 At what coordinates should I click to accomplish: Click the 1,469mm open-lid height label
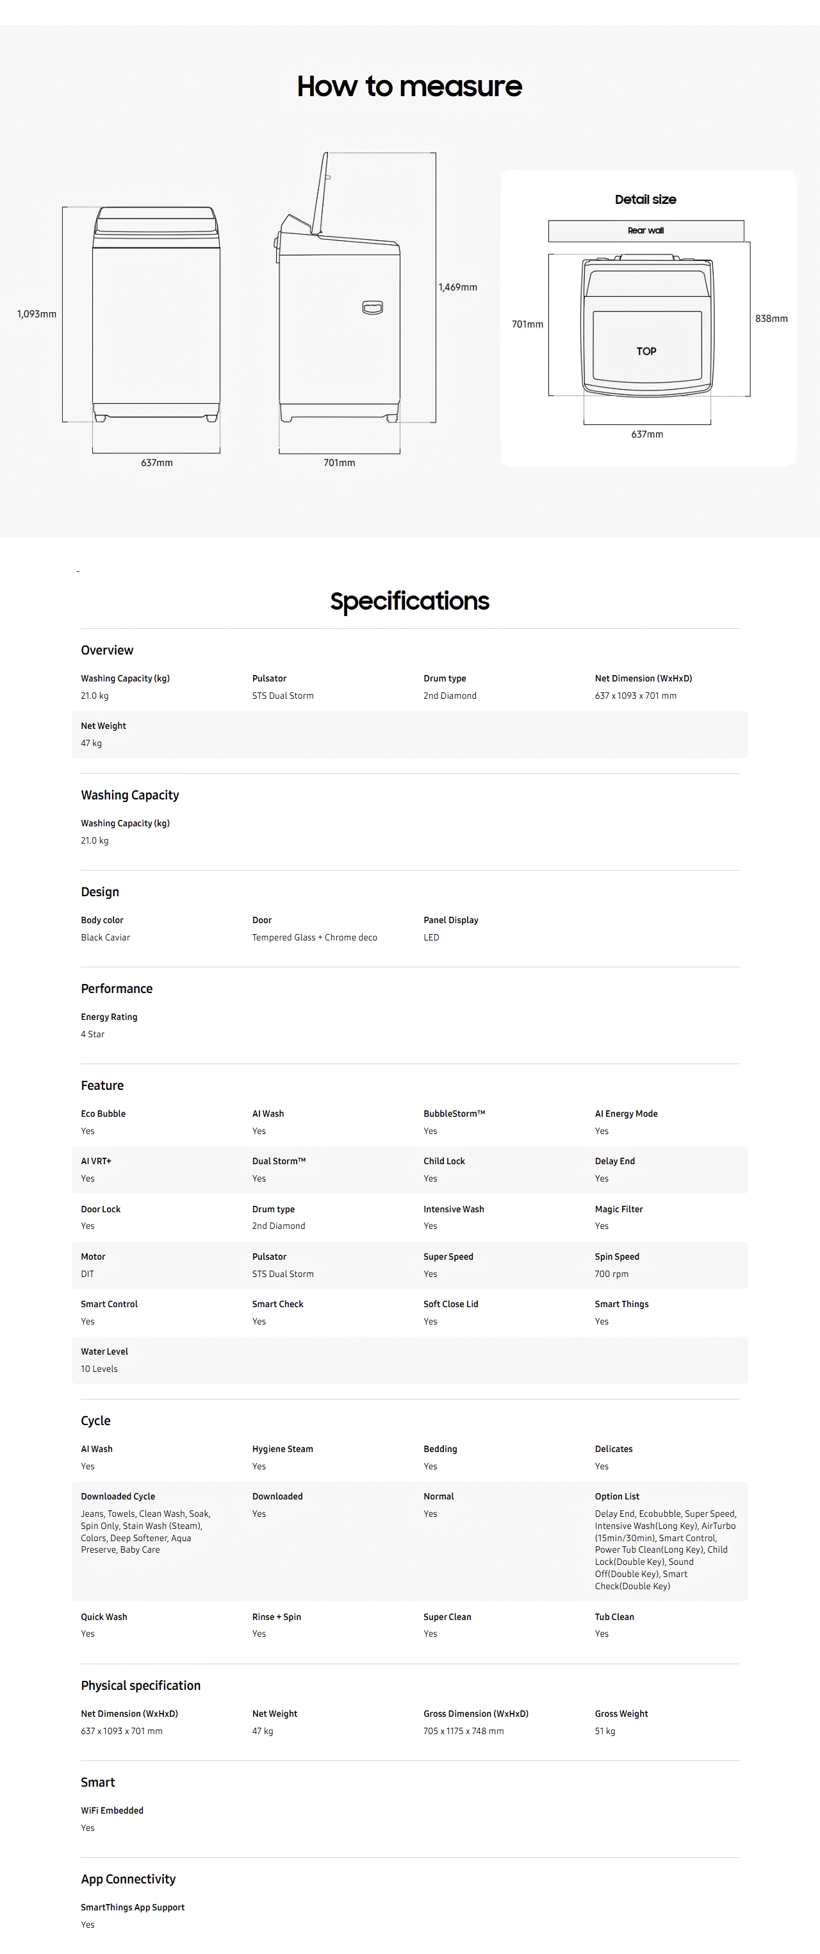[458, 287]
